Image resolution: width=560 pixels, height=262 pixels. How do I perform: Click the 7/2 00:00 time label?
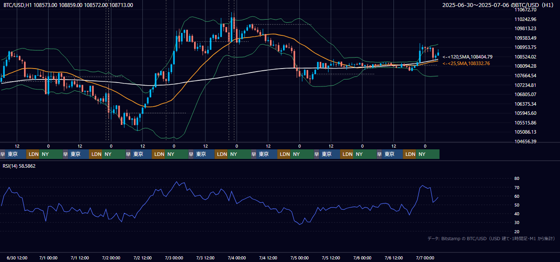coord(111,258)
